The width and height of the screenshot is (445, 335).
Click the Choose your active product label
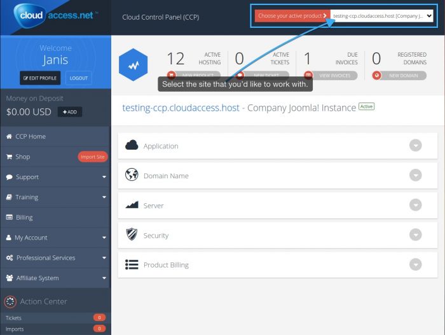pos(292,16)
